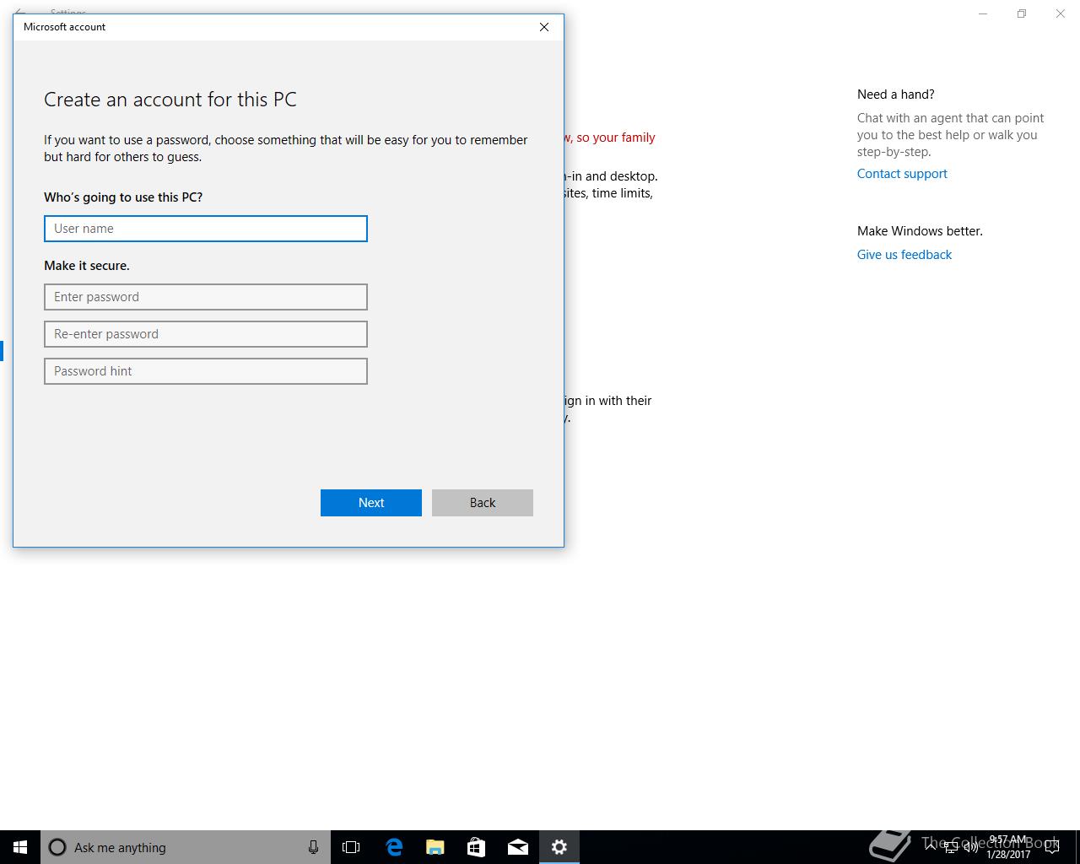The width and height of the screenshot is (1080, 864).
Task: Click the Back button
Action: [483, 503]
